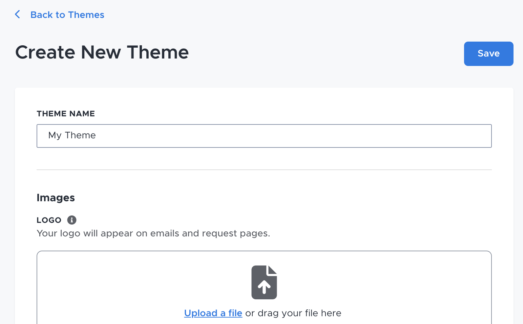Select the Create New Theme heading
The width and height of the screenshot is (523, 324).
tap(102, 52)
